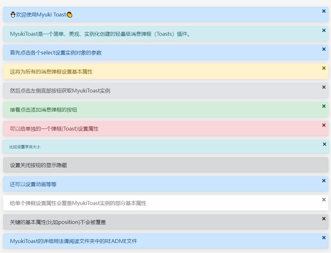Click the '设置关闭按钮的显示隐藏' toast body

point(38,165)
